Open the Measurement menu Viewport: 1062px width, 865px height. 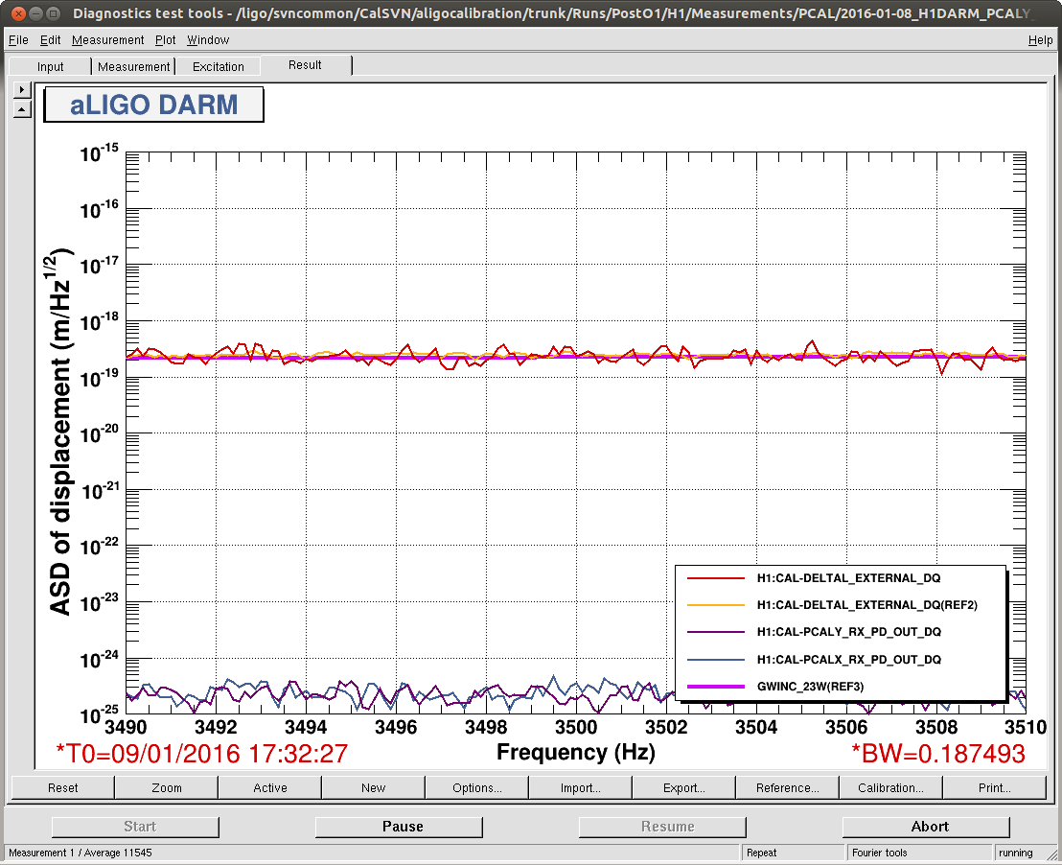click(107, 40)
